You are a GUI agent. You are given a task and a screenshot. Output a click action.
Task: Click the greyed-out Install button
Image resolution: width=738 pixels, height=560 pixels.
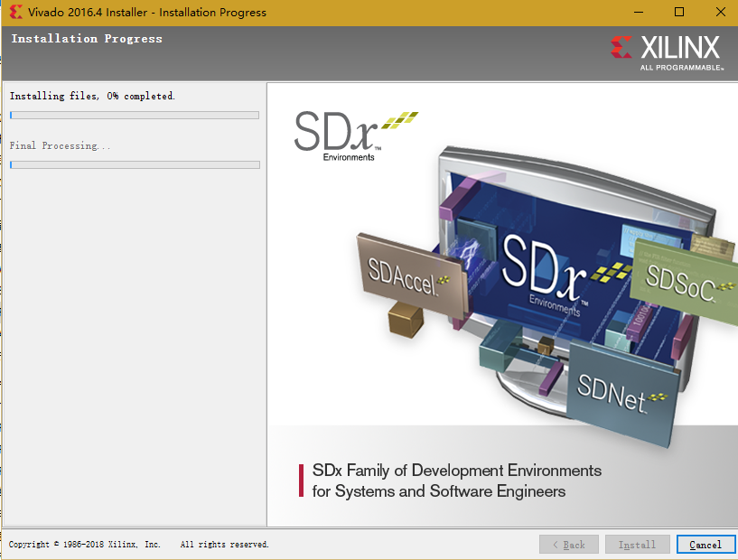(637, 545)
